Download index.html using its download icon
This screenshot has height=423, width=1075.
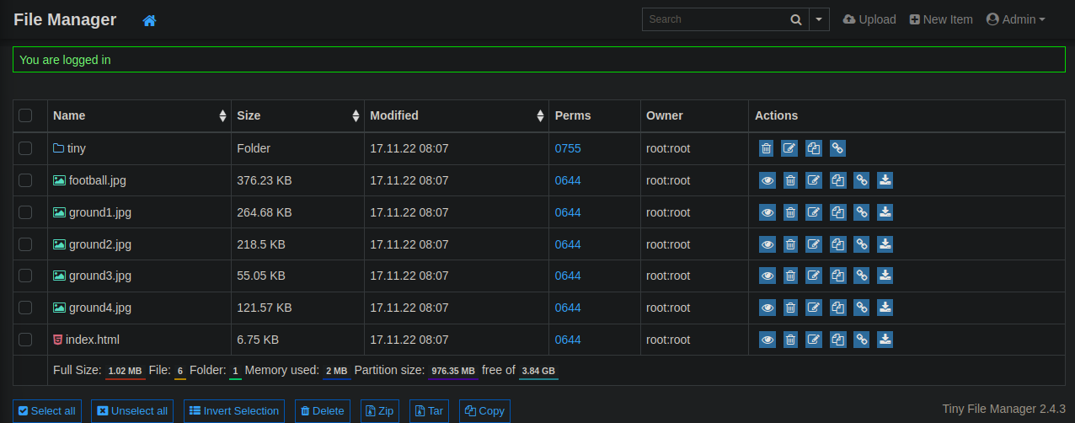[x=885, y=340]
